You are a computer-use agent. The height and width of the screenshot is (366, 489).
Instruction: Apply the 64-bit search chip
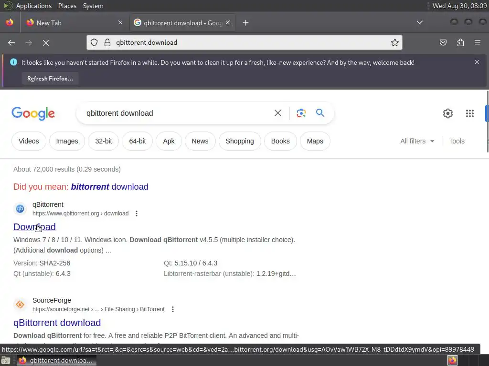(x=138, y=141)
